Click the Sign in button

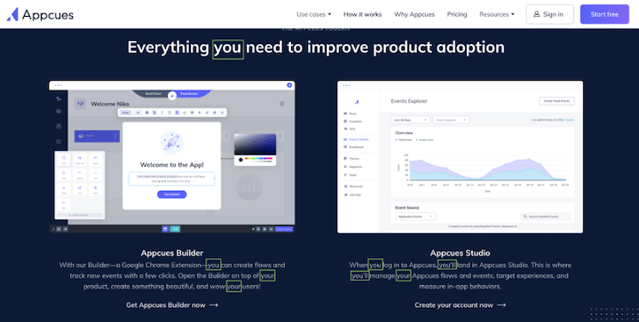pyautogui.click(x=549, y=14)
